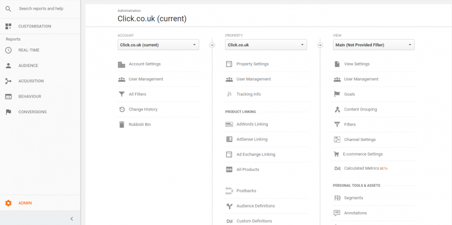Click the AdSense Linking icon
The image size is (452, 225).
click(229, 139)
